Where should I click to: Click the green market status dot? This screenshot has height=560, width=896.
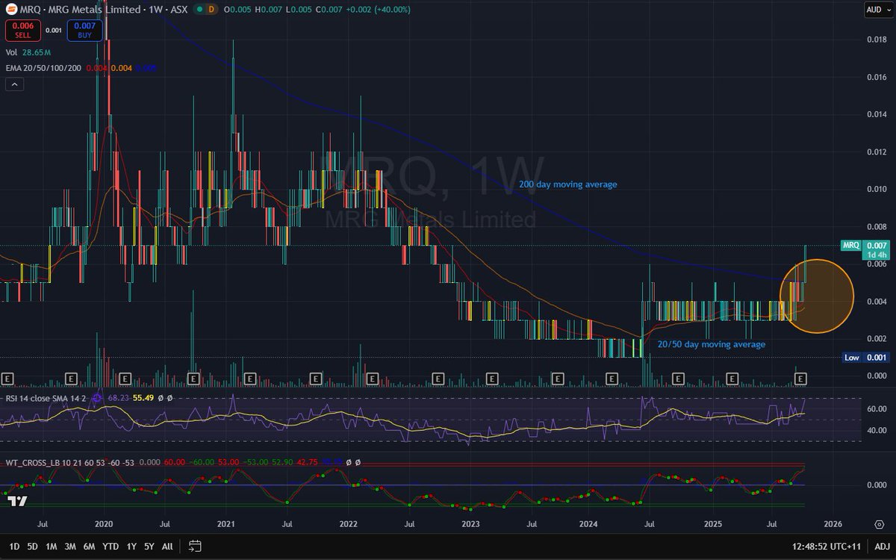(x=200, y=10)
